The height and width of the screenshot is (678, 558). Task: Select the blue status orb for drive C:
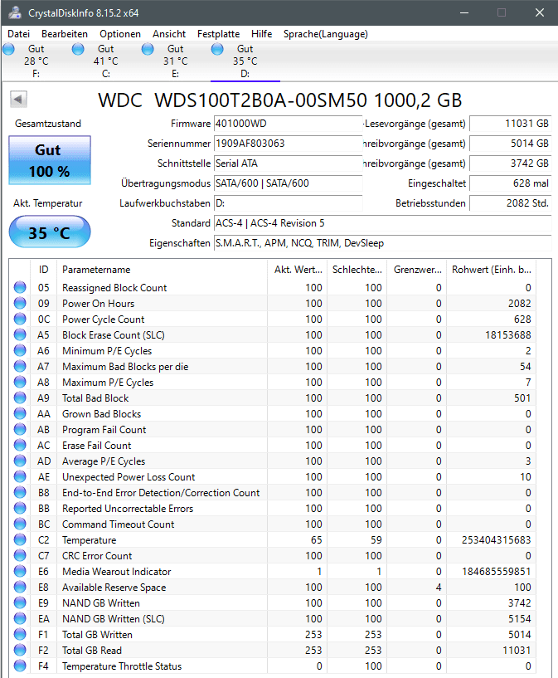click(x=78, y=49)
